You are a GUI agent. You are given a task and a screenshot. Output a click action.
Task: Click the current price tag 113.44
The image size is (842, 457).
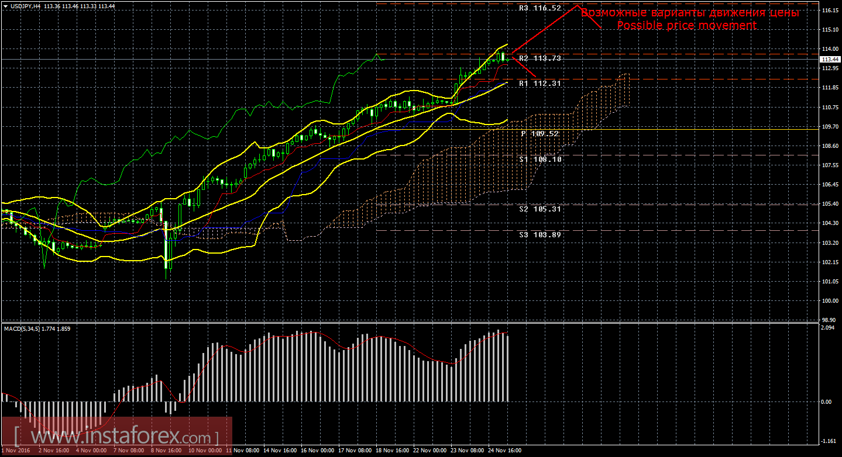pos(829,60)
